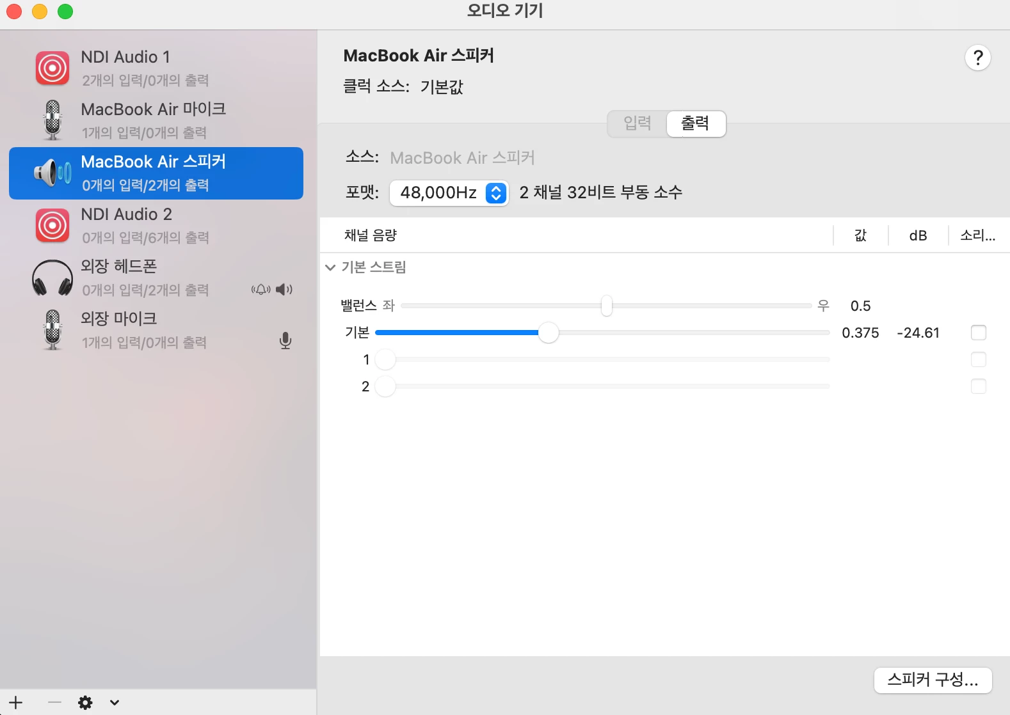The image size is (1010, 715).
Task: Click the channel 1 volume slider
Action: click(x=602, y=359)
